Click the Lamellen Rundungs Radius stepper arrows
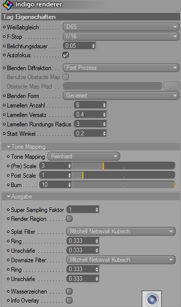 click(x=104, y=124)
